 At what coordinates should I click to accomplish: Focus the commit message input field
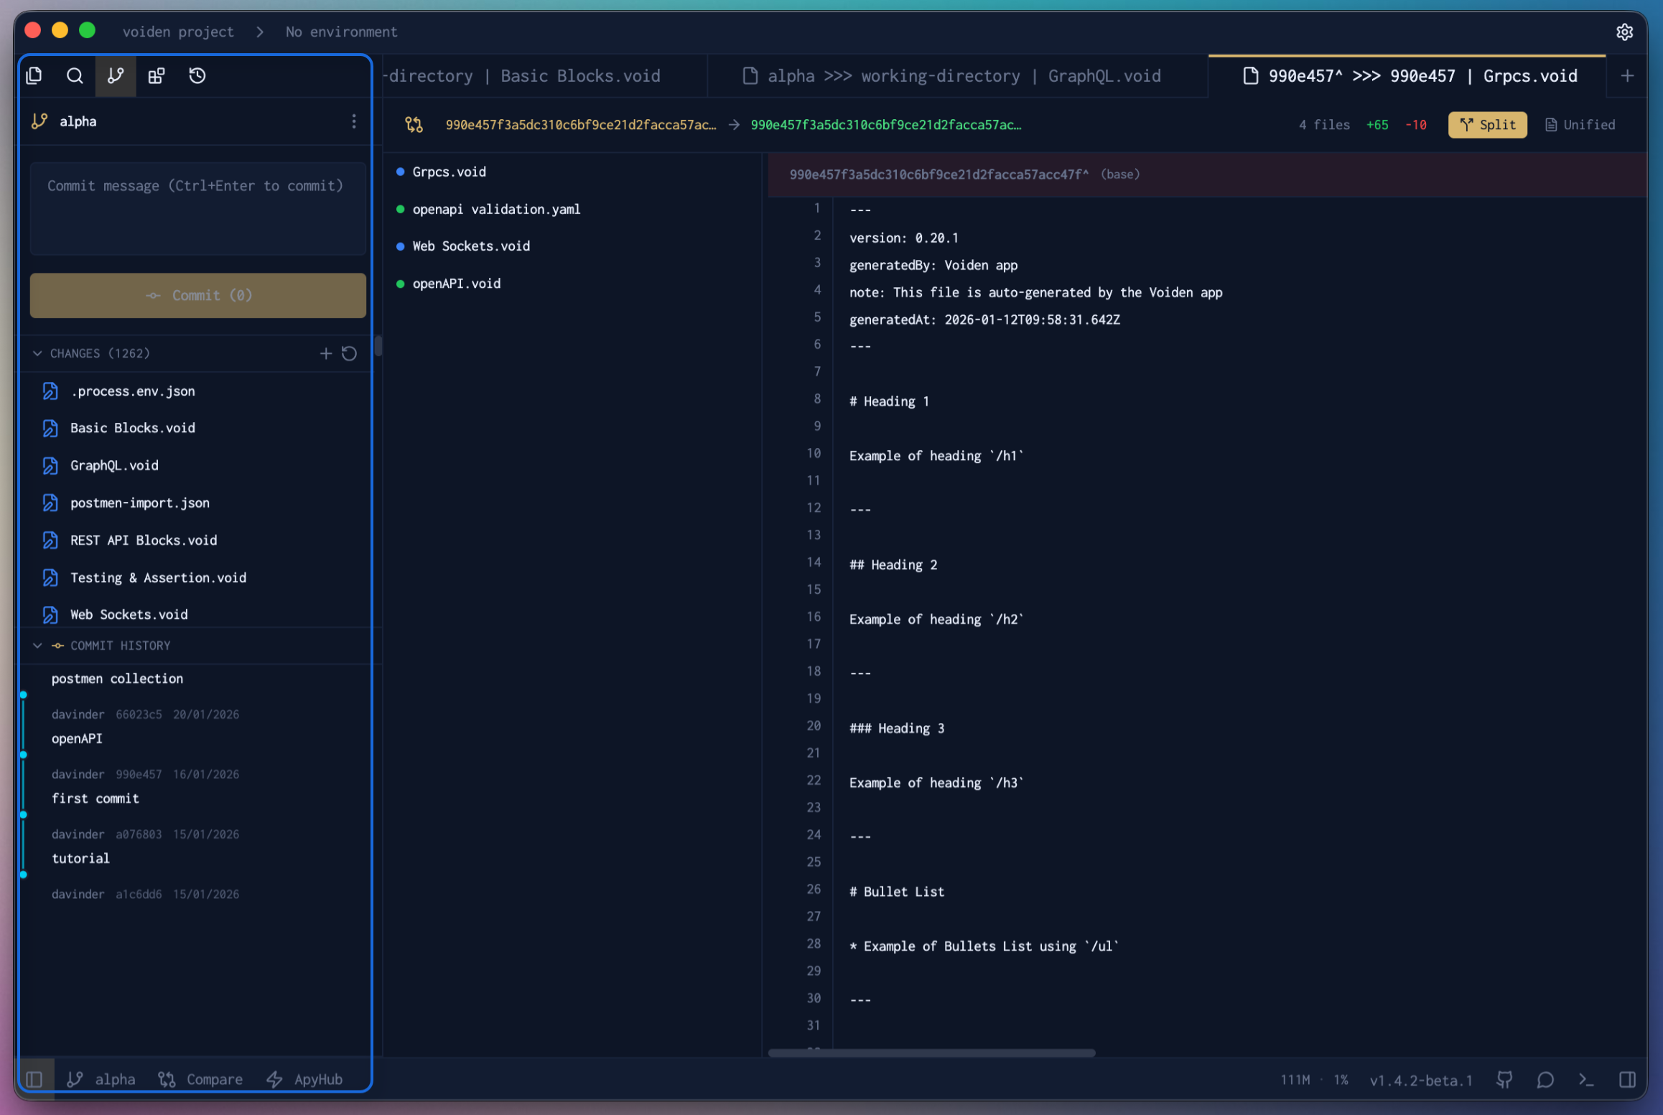(198, 208)
